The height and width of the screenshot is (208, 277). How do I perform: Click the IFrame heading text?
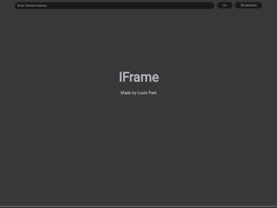138,77
